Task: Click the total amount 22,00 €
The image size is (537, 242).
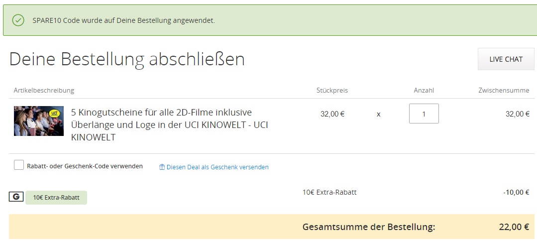Action: point(514,227)
